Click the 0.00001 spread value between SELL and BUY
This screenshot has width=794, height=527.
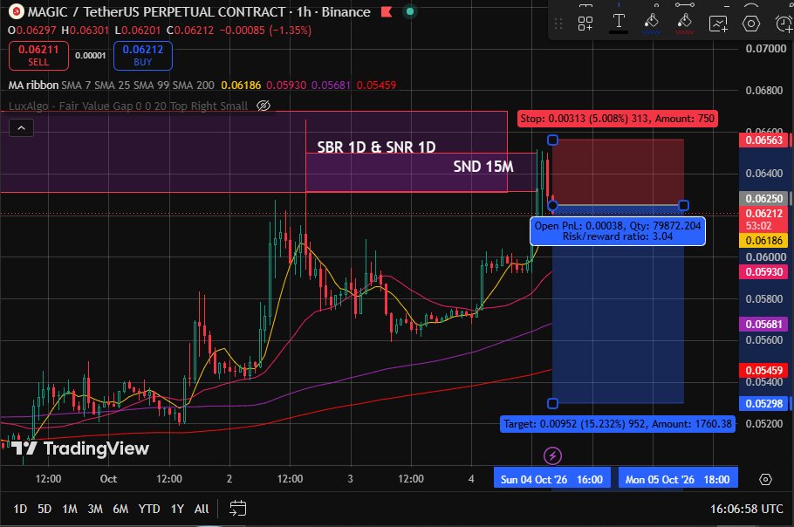pyautogui.click(x=91, y=56)
